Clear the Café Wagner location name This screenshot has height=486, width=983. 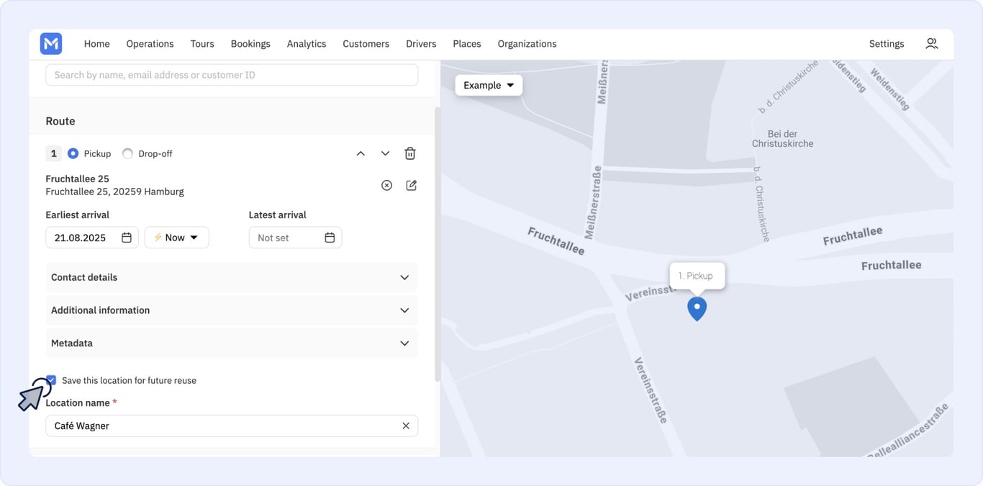pyautogui.click(x=406, y=426)
